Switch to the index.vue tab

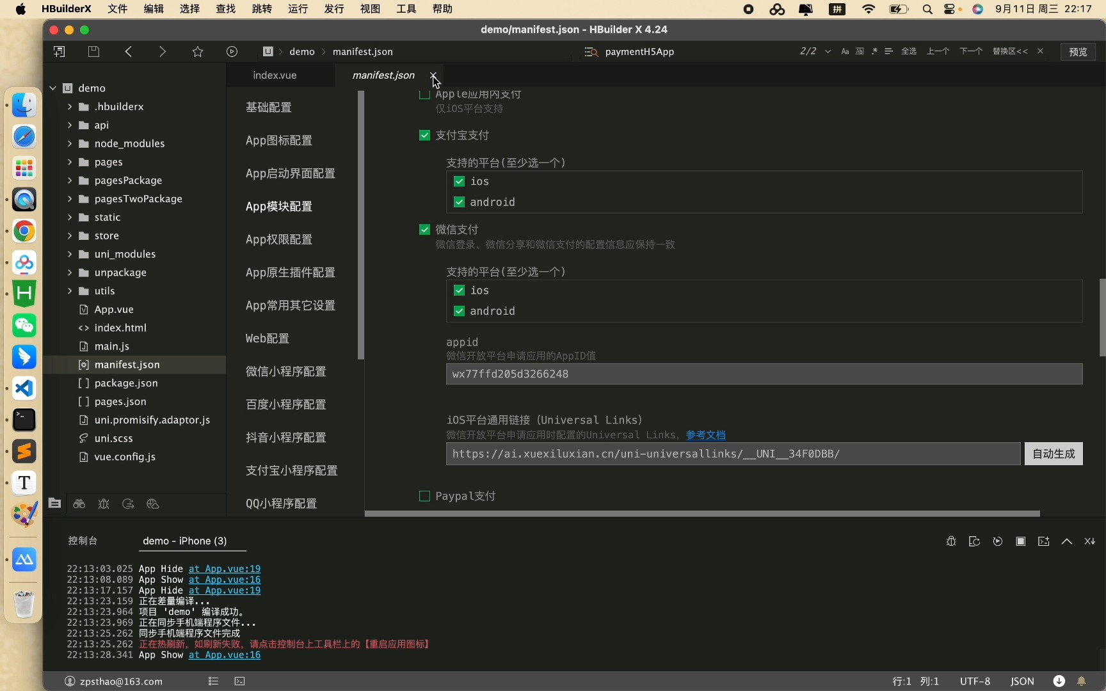[x=275, y=75]
